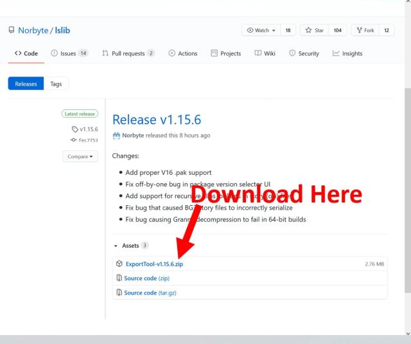Click the Norbyte avatar icon

[116, 136]
